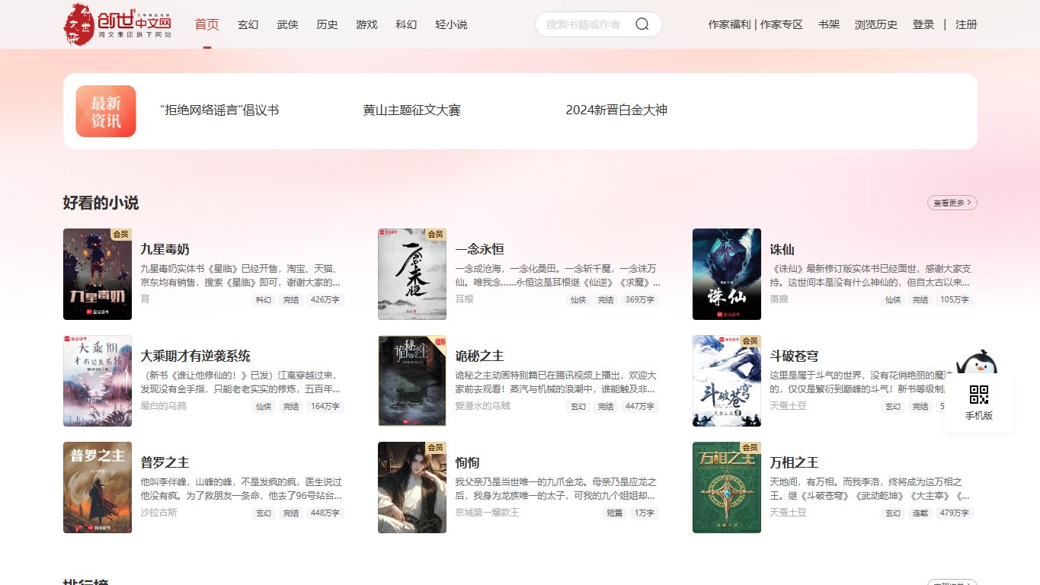Viewport: 1040px width, 585px height.
Task: Click author 最白的乌鸦
Action: coord(163,406)
